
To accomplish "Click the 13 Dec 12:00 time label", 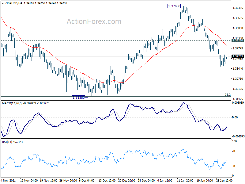I will coord(107,180).
